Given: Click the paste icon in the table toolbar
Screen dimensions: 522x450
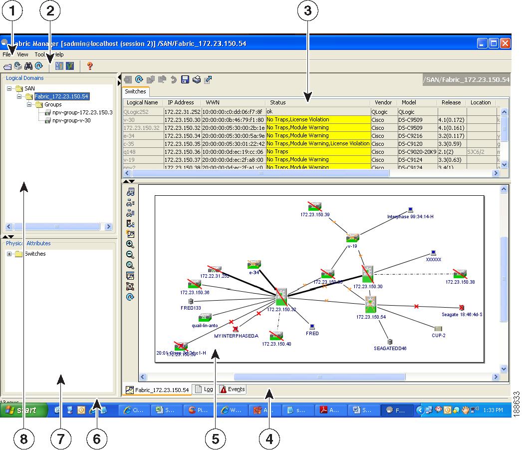Looking at the screenshot, I should pos(162,79).
